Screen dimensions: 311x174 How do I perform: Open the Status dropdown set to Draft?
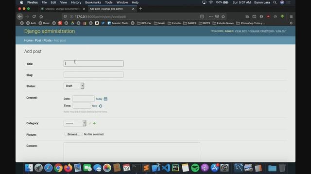(x=74, y=86)
